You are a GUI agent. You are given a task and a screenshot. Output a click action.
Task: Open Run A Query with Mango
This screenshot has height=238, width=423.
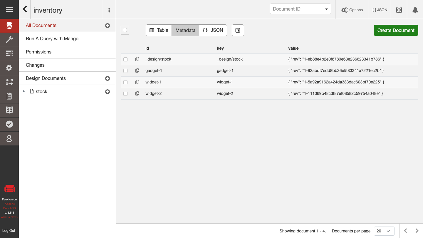(x=52, y=38)
